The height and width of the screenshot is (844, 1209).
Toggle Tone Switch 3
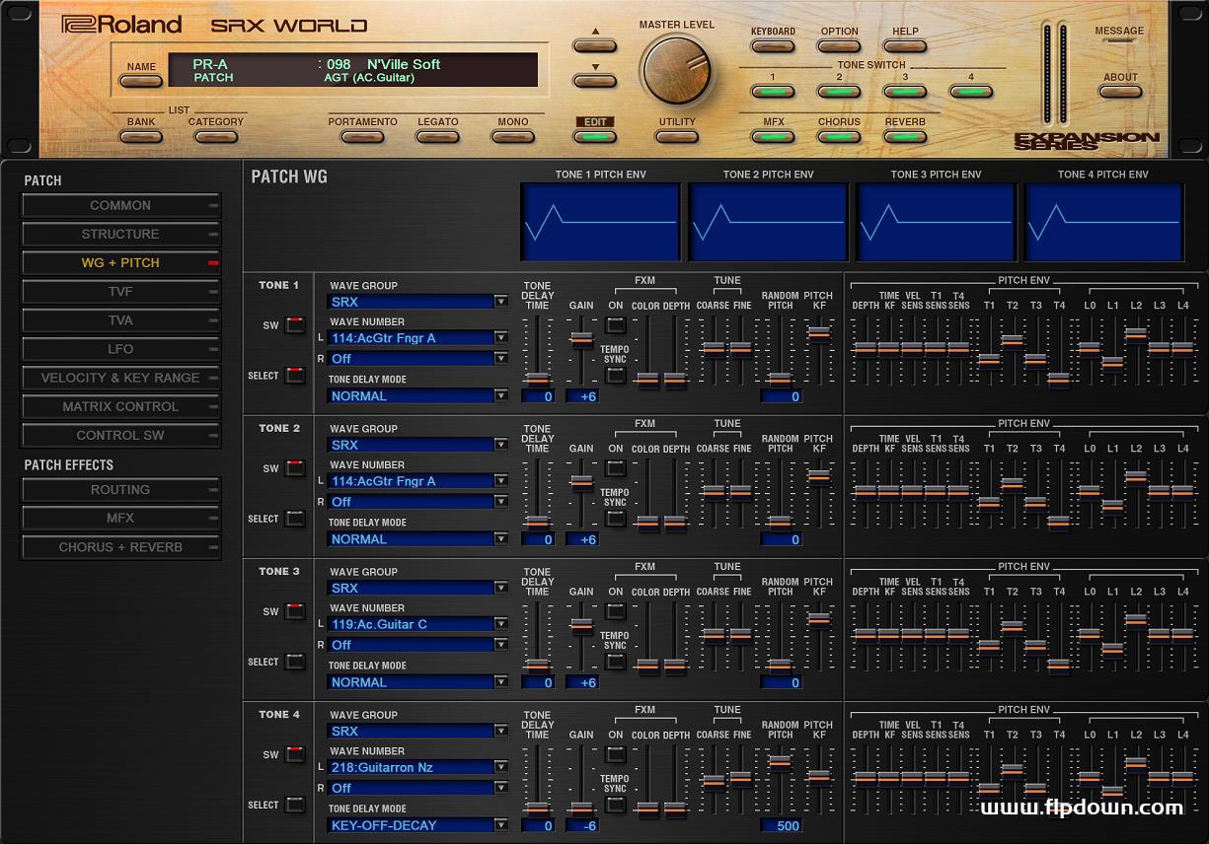tap(904, 92)
